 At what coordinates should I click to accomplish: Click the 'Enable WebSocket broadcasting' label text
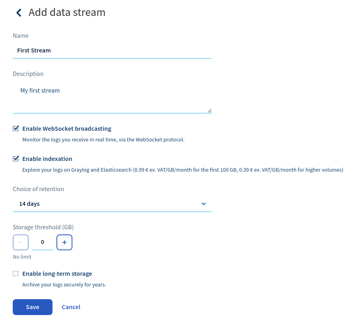67,129
